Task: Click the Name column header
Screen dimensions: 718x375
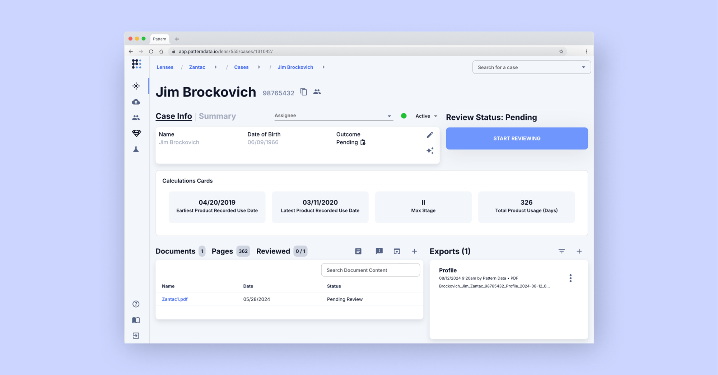Action: pyautogui.click(x=168, y=286)
